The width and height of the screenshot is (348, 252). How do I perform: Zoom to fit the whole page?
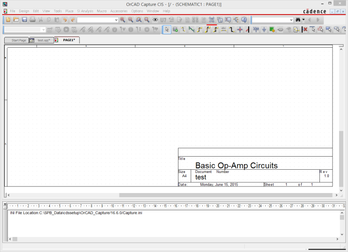[x=147, y=20]
